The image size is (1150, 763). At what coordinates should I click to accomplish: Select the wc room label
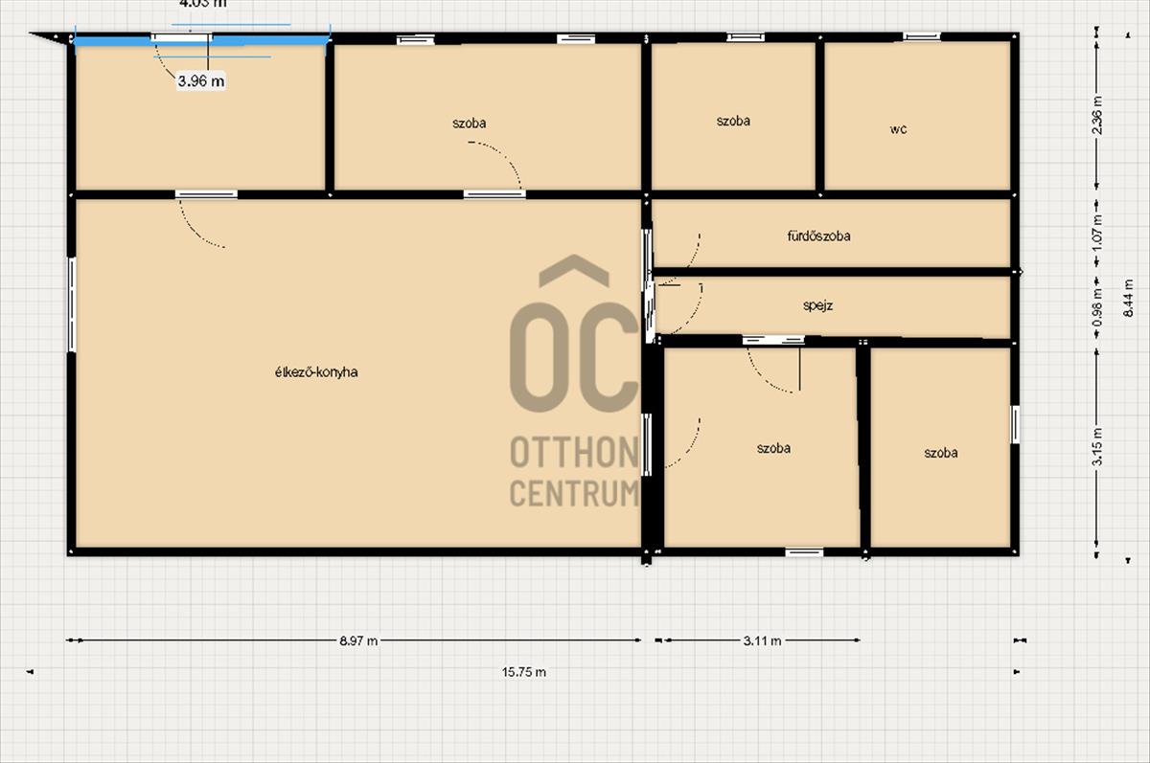tap(898, 129)
